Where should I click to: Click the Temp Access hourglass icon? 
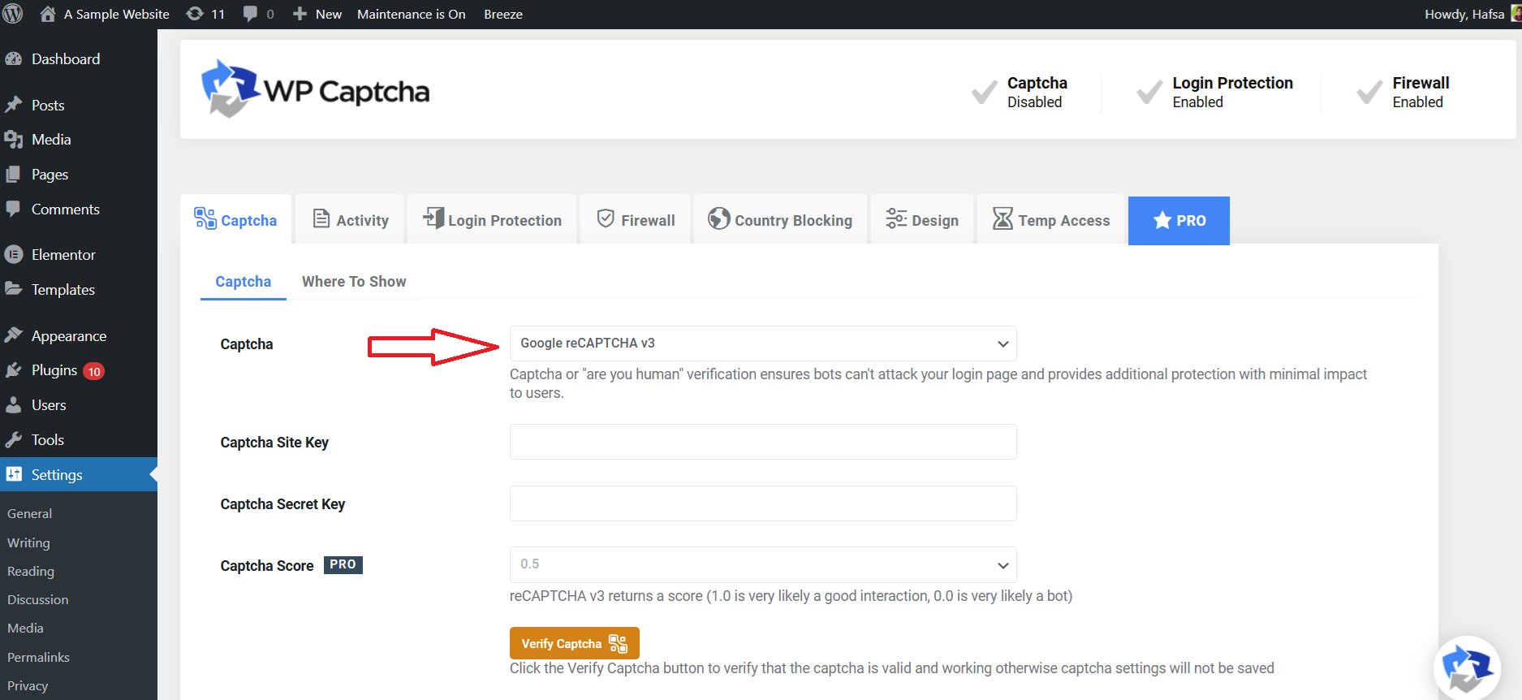(1003, 218)
